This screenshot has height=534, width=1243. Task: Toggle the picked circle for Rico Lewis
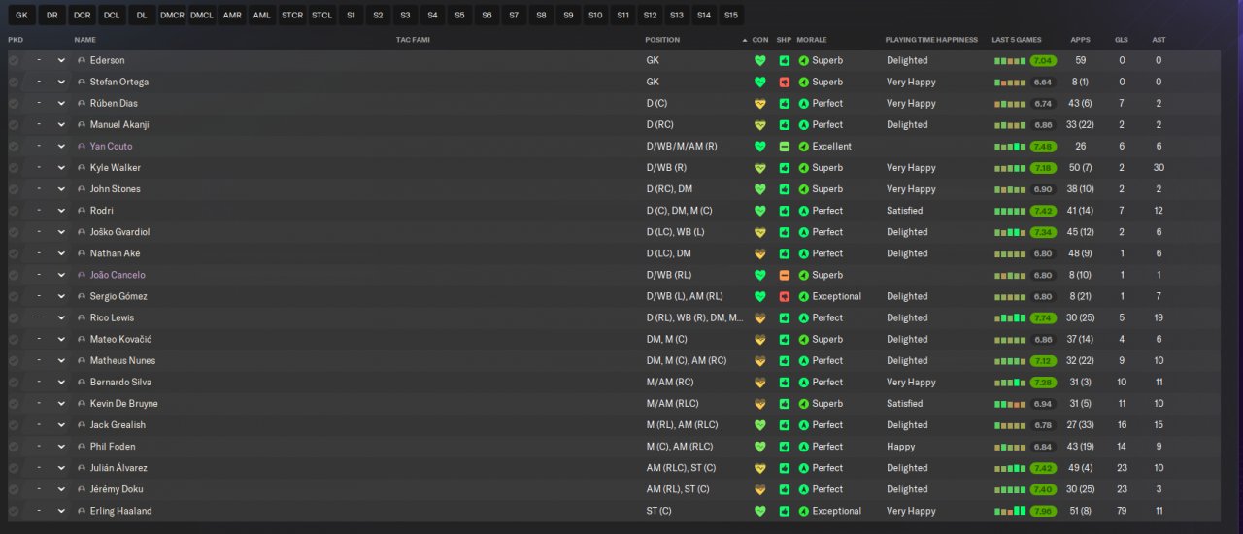14,317
